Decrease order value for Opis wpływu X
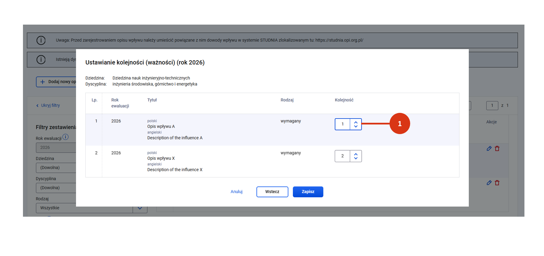 356,158
